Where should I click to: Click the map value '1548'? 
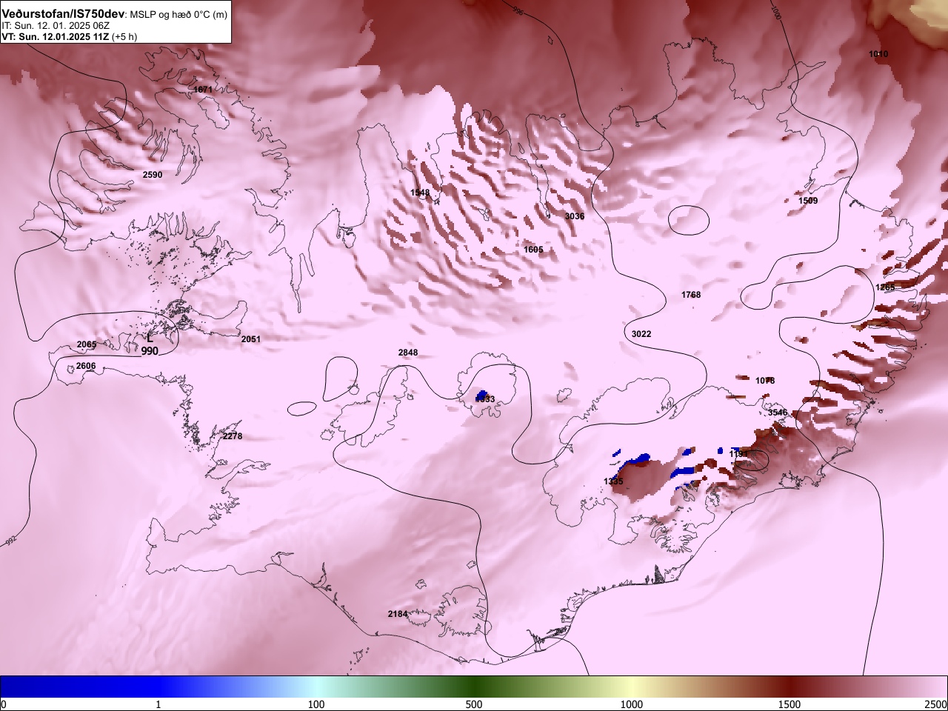click(x=420, y=193)
